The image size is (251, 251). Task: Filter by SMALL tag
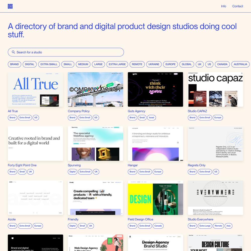click(x=68, y=64)
